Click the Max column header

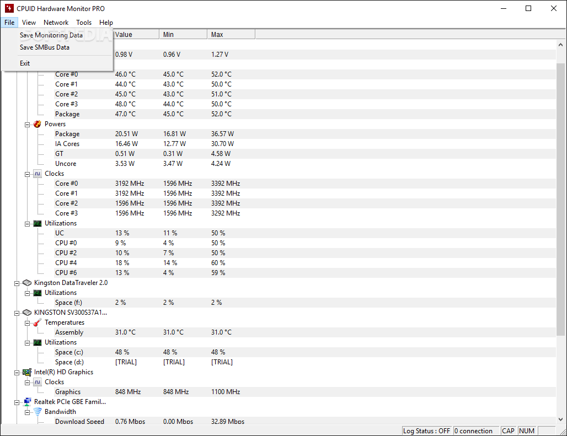232,35
